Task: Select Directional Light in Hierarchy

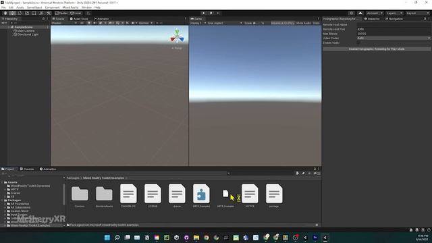Action: click(x=26, y=34)
